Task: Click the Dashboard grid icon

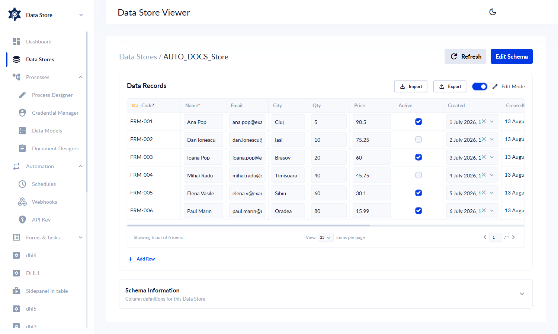Action: 16,42
